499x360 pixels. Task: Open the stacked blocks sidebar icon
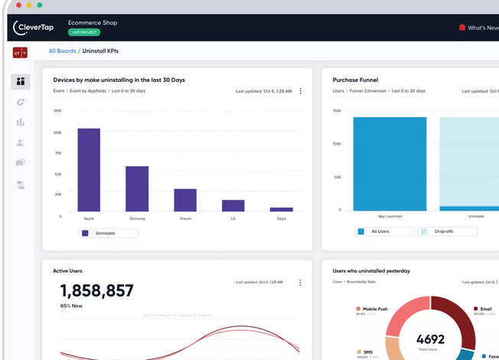point(21,185)
